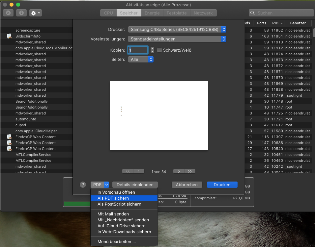The image size is (315, 247).
Task: Click the Abbrechen button
Action: pos(186,185)
